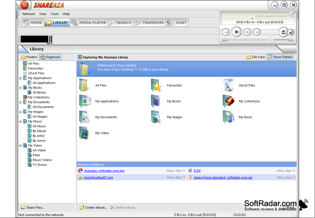Close the media player remote panel

pyautogui.click(x=292, y=13)
